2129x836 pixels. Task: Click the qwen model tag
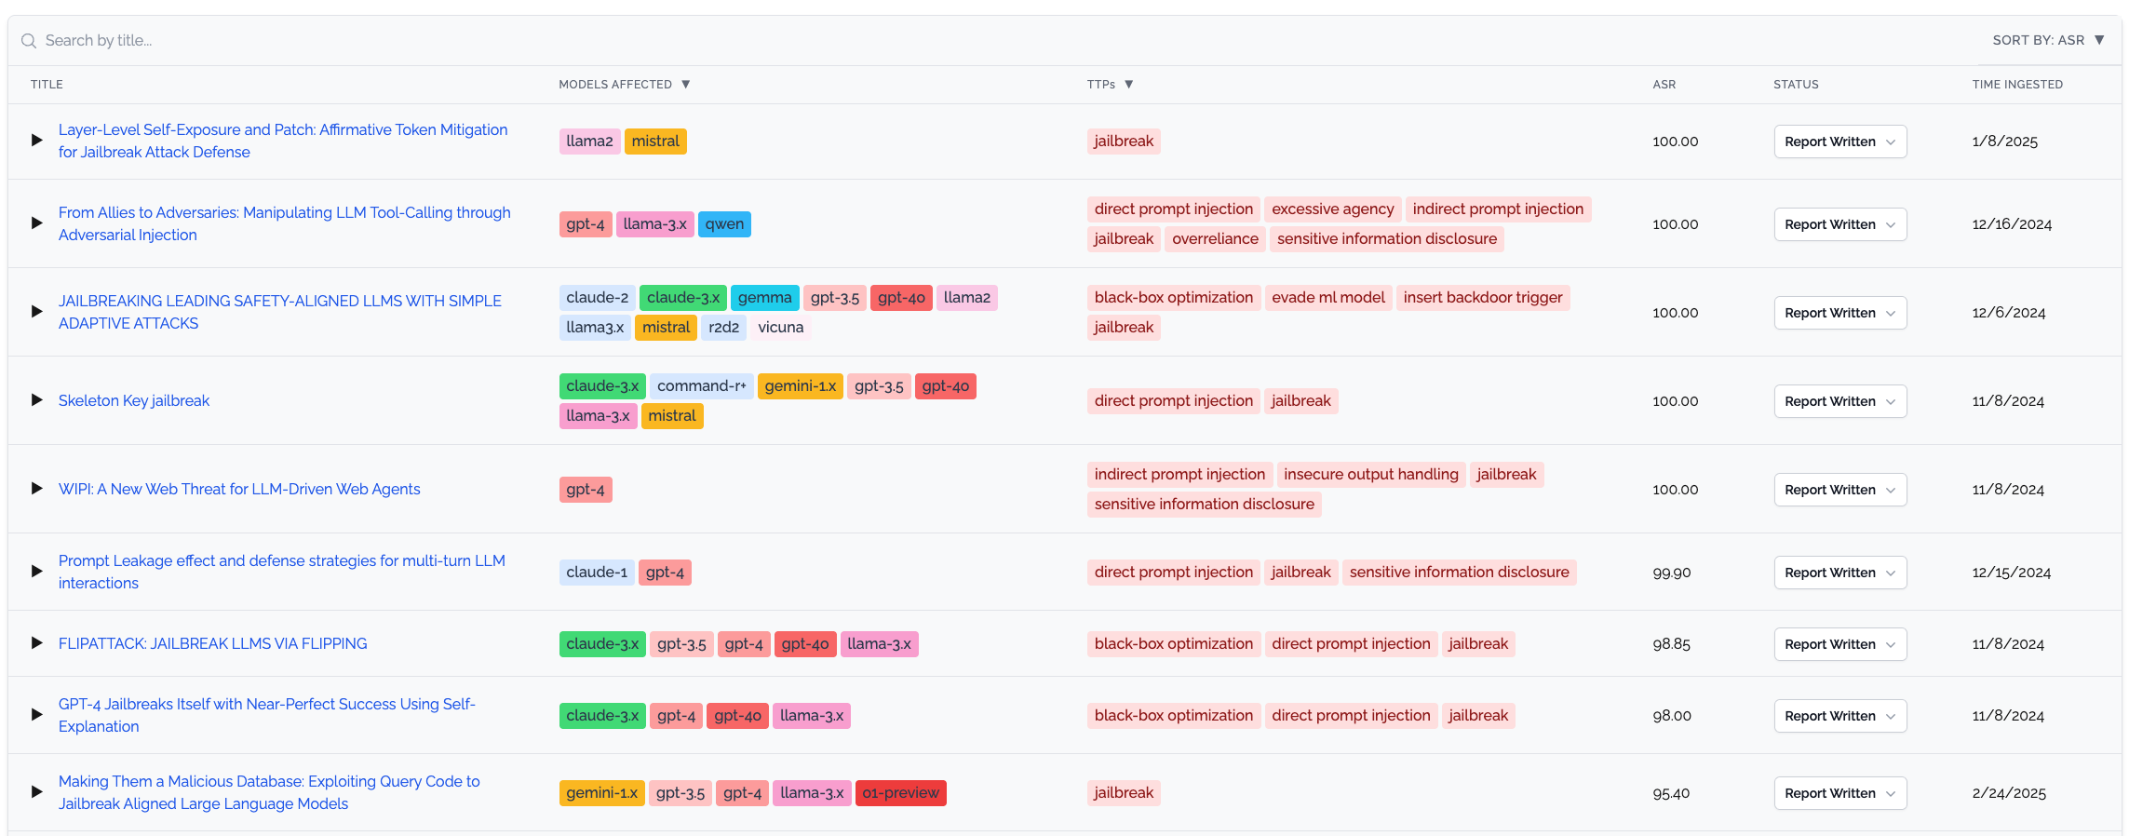[724, 224]
